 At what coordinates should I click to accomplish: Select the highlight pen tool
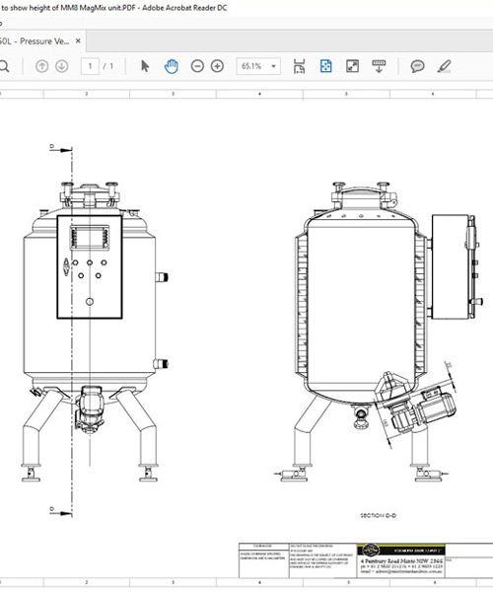(x=444, y=66)
